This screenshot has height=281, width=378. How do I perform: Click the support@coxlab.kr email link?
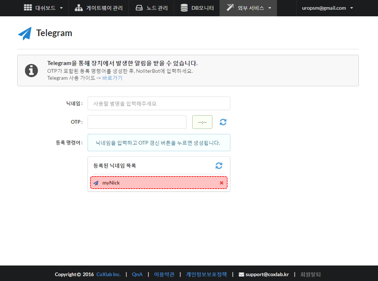coord(267,274)
